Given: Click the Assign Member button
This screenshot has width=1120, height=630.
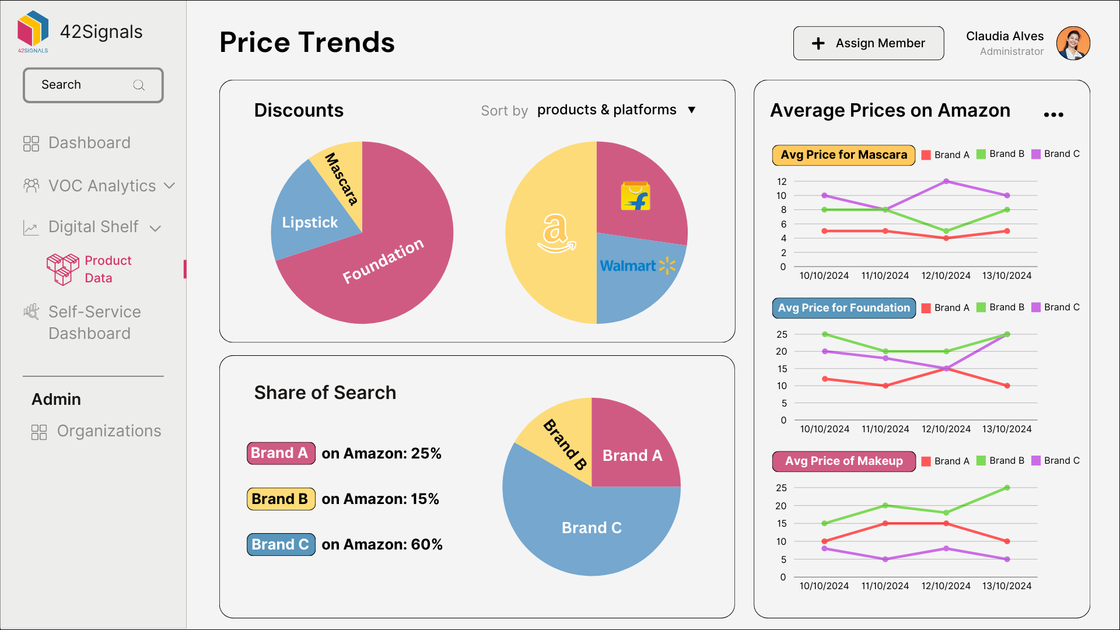Looking at the screenshot, I should coord(868,43).
